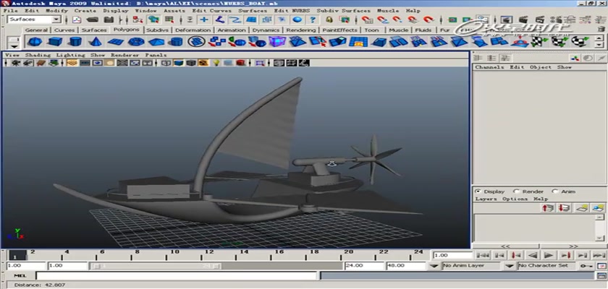The image size is (608, 289).
Task: Create a polygon plane from the shelf
Action: 116,41
